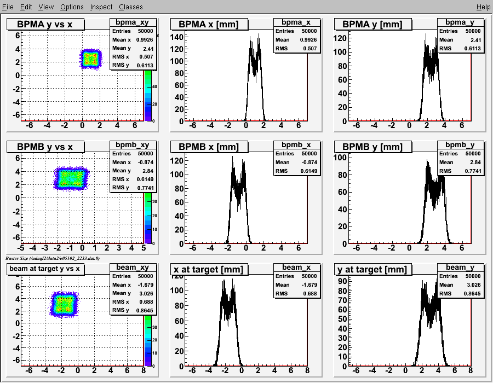Open the Edit menu
This screenshot has width=493, height=383.
coord(26,7)
